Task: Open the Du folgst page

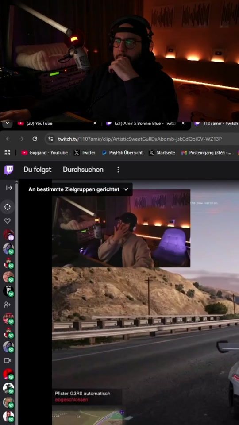Action: click(37, 170)
